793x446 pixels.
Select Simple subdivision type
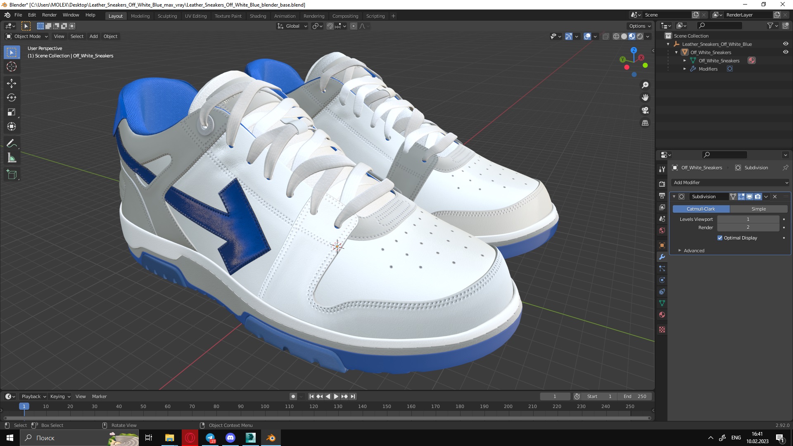tap(759, 209)
